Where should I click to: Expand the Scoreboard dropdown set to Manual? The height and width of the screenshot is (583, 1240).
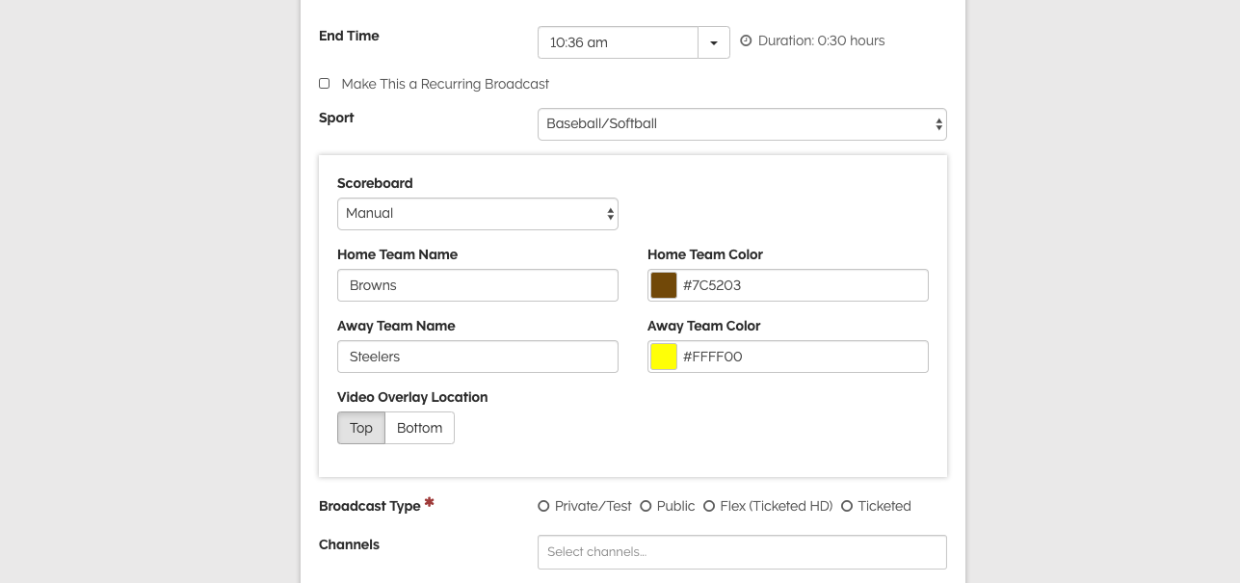pyautogui.click(x=477, y=214)
